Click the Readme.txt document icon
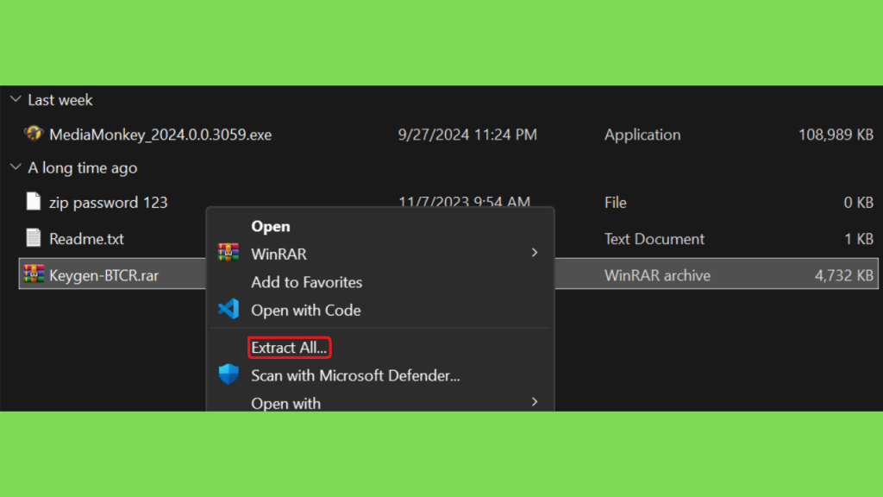883x497 pixels. [x=34, y=238]
